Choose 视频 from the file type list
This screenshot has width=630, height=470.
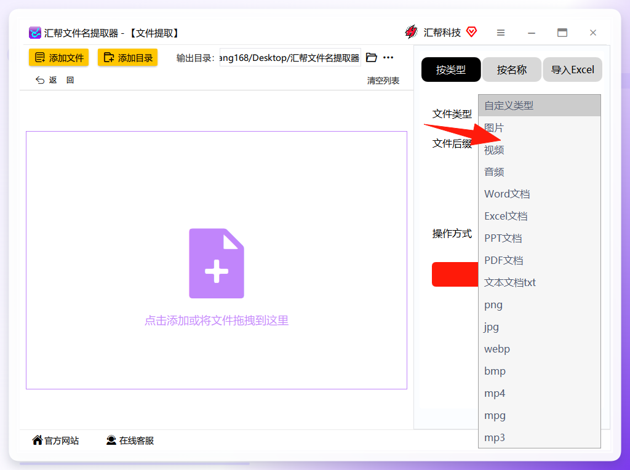tap(539, 150)
